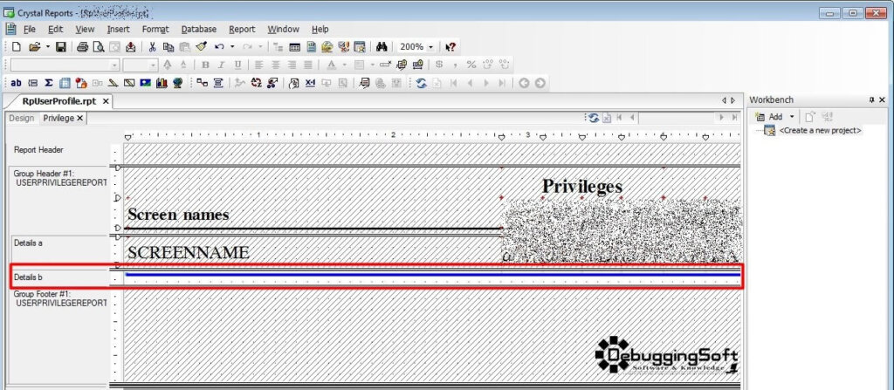Cut the selection with the scissors icon
The image size is (894, 390).
152,47
